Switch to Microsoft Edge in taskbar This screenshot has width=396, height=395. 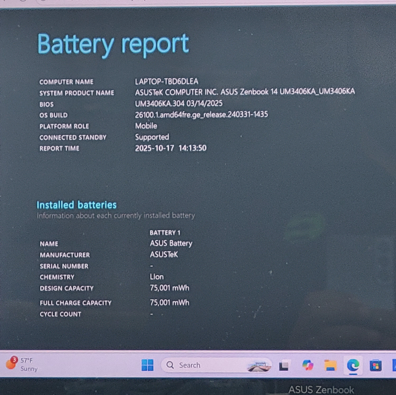[353, 365]
